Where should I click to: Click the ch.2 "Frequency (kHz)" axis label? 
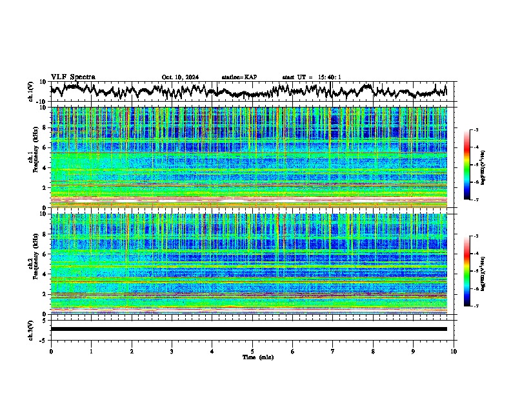(36, 256)
